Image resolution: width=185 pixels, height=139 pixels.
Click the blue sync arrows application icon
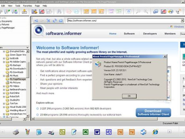143,132
